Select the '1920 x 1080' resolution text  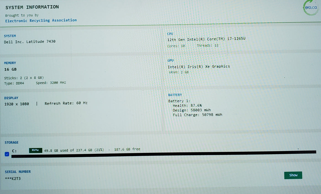click(x=17, y=104)
